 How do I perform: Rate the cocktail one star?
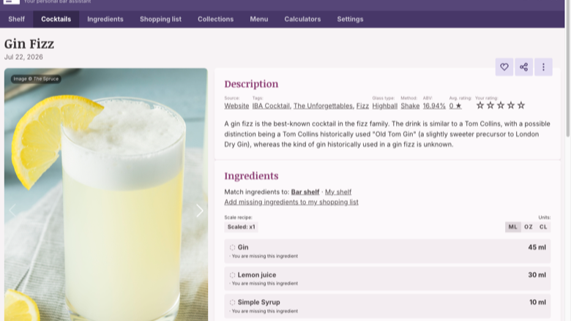480,105
